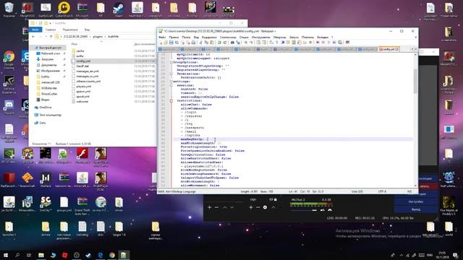This screenshot has height=260, width=463.
Task: Open Find using the binoculars toolbar icon
Action: tap(232, 43)
